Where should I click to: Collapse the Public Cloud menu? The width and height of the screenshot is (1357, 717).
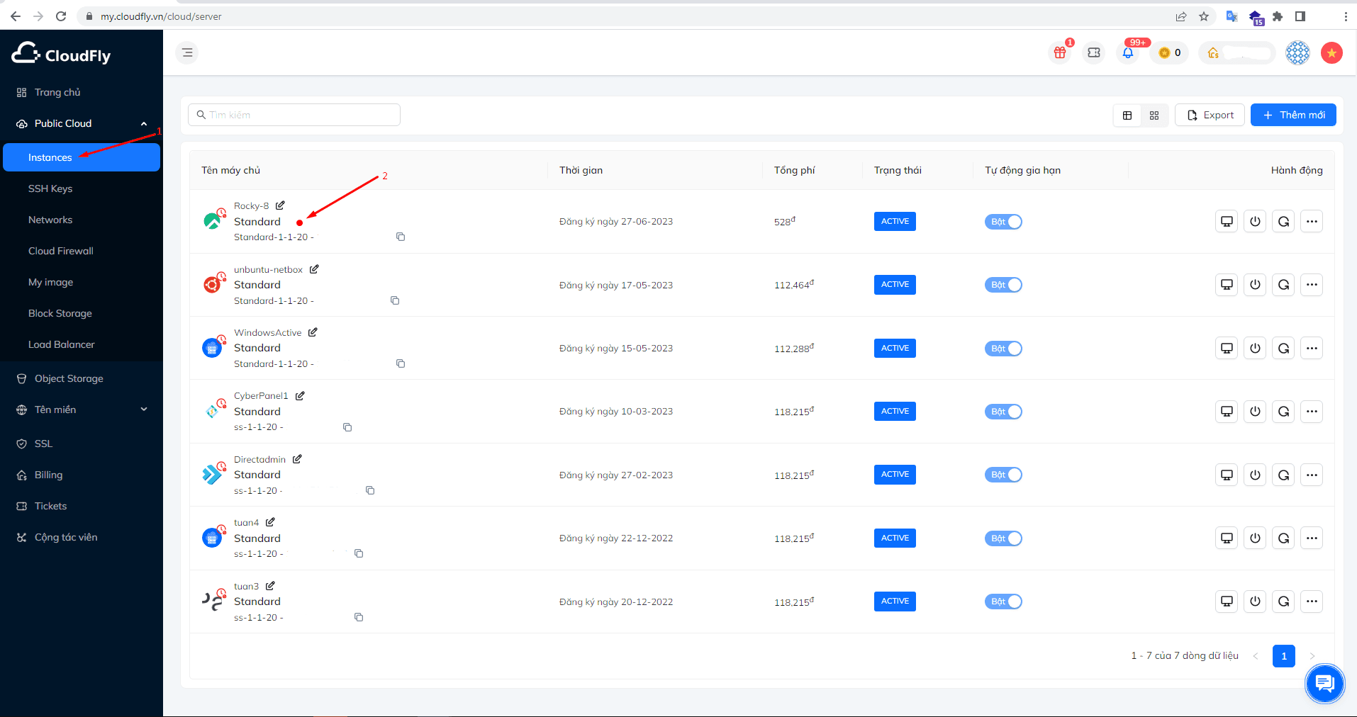click(144, 124)
